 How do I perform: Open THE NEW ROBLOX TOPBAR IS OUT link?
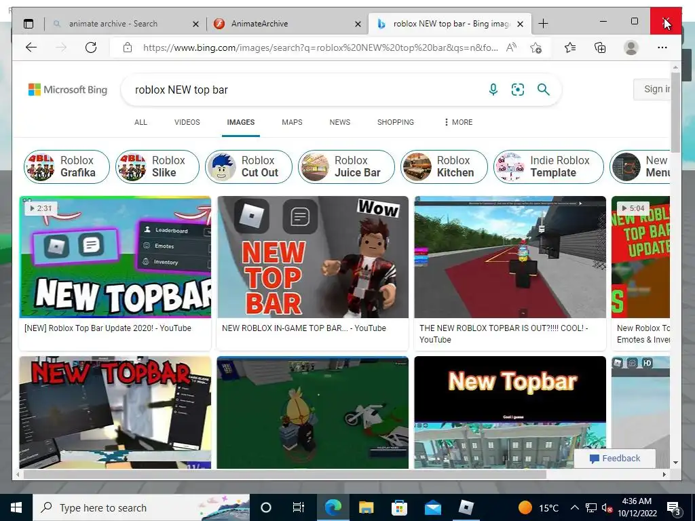pos(504,334)
